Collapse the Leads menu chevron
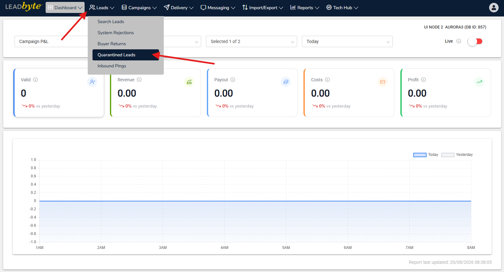 (x=112, y=8)
